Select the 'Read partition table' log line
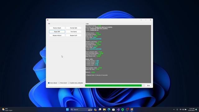 pos(94,68)
